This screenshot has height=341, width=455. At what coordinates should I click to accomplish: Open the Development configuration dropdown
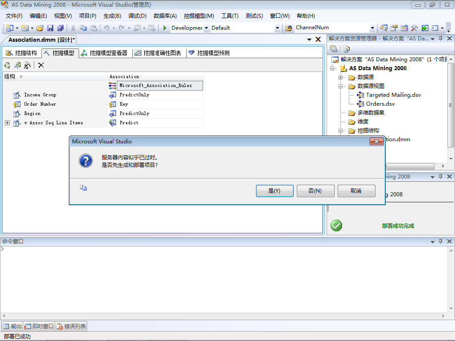coord(206,28)
